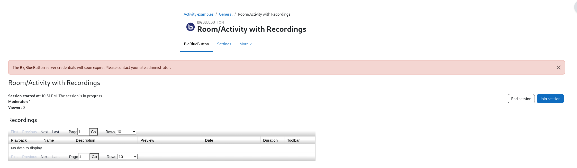Go to the General breadcrumb link
This screenshot has height=168, width=577.
(226, 14)
